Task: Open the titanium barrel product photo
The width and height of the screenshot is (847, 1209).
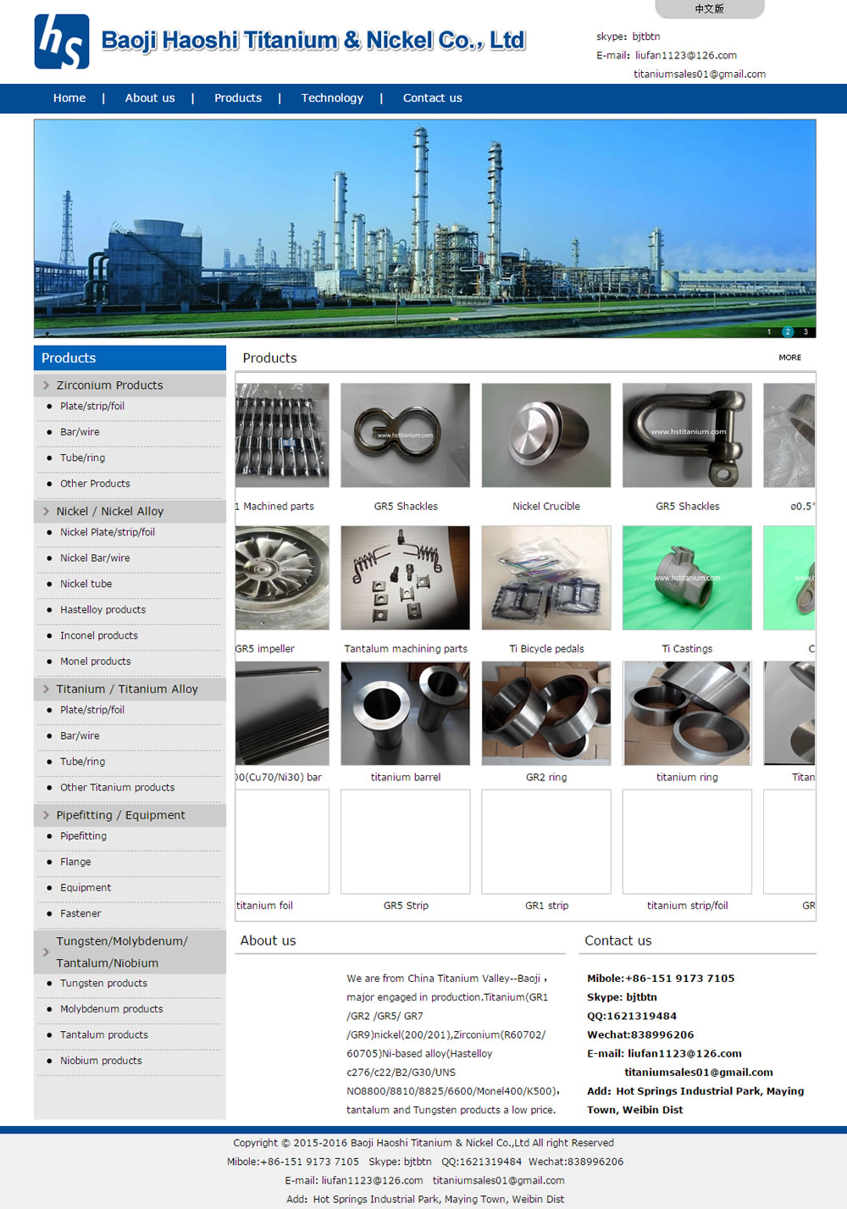Action: coord(406,713)
